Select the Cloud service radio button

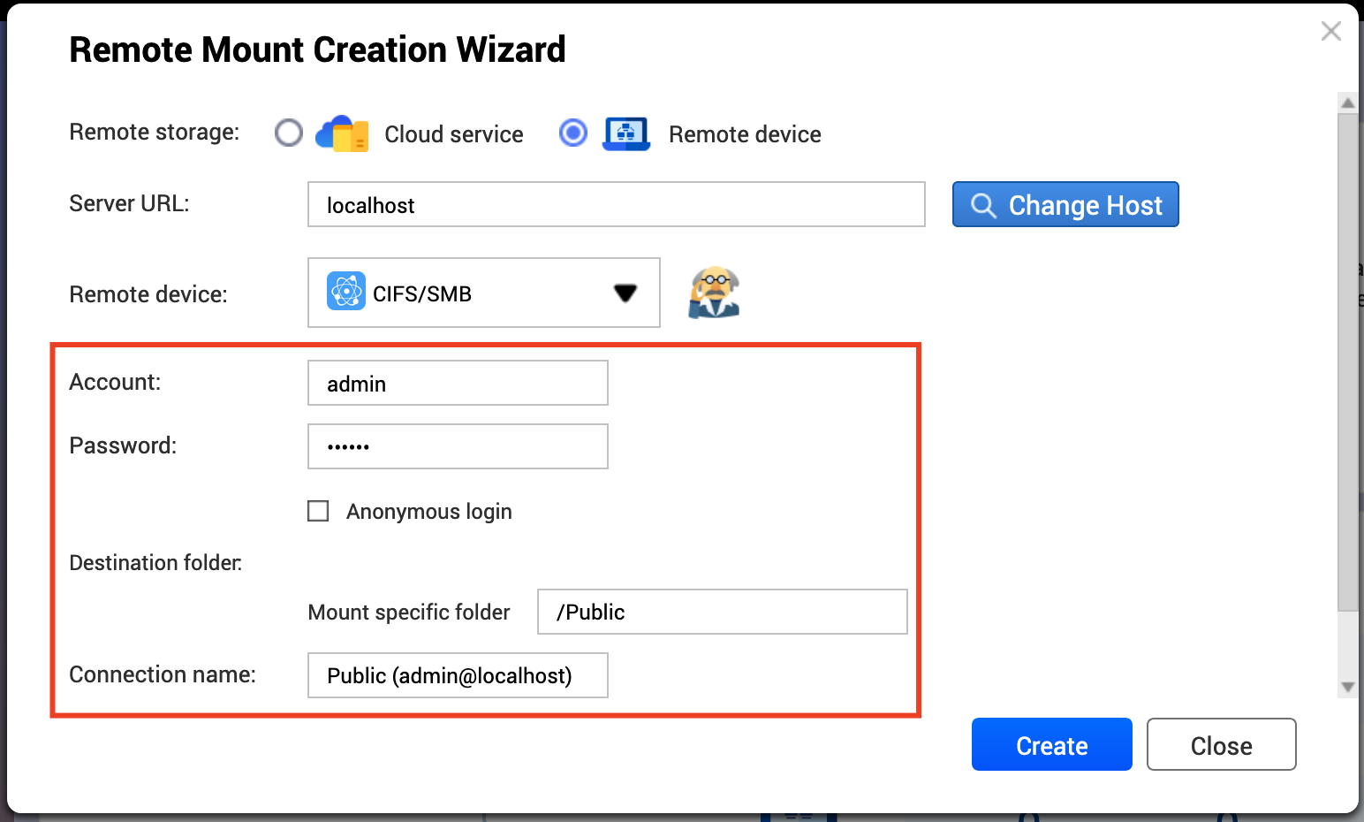(289, 133)
